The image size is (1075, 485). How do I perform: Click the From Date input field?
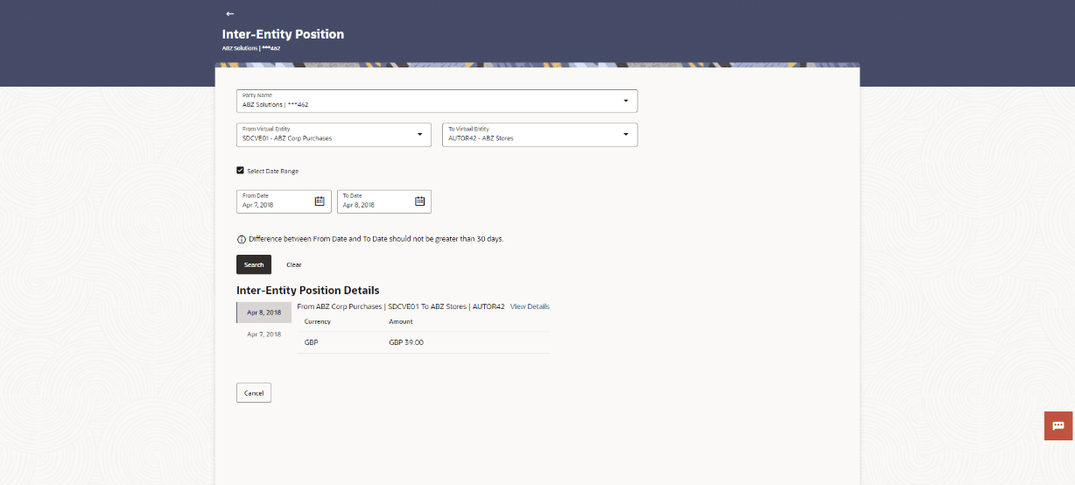point(284,201)
